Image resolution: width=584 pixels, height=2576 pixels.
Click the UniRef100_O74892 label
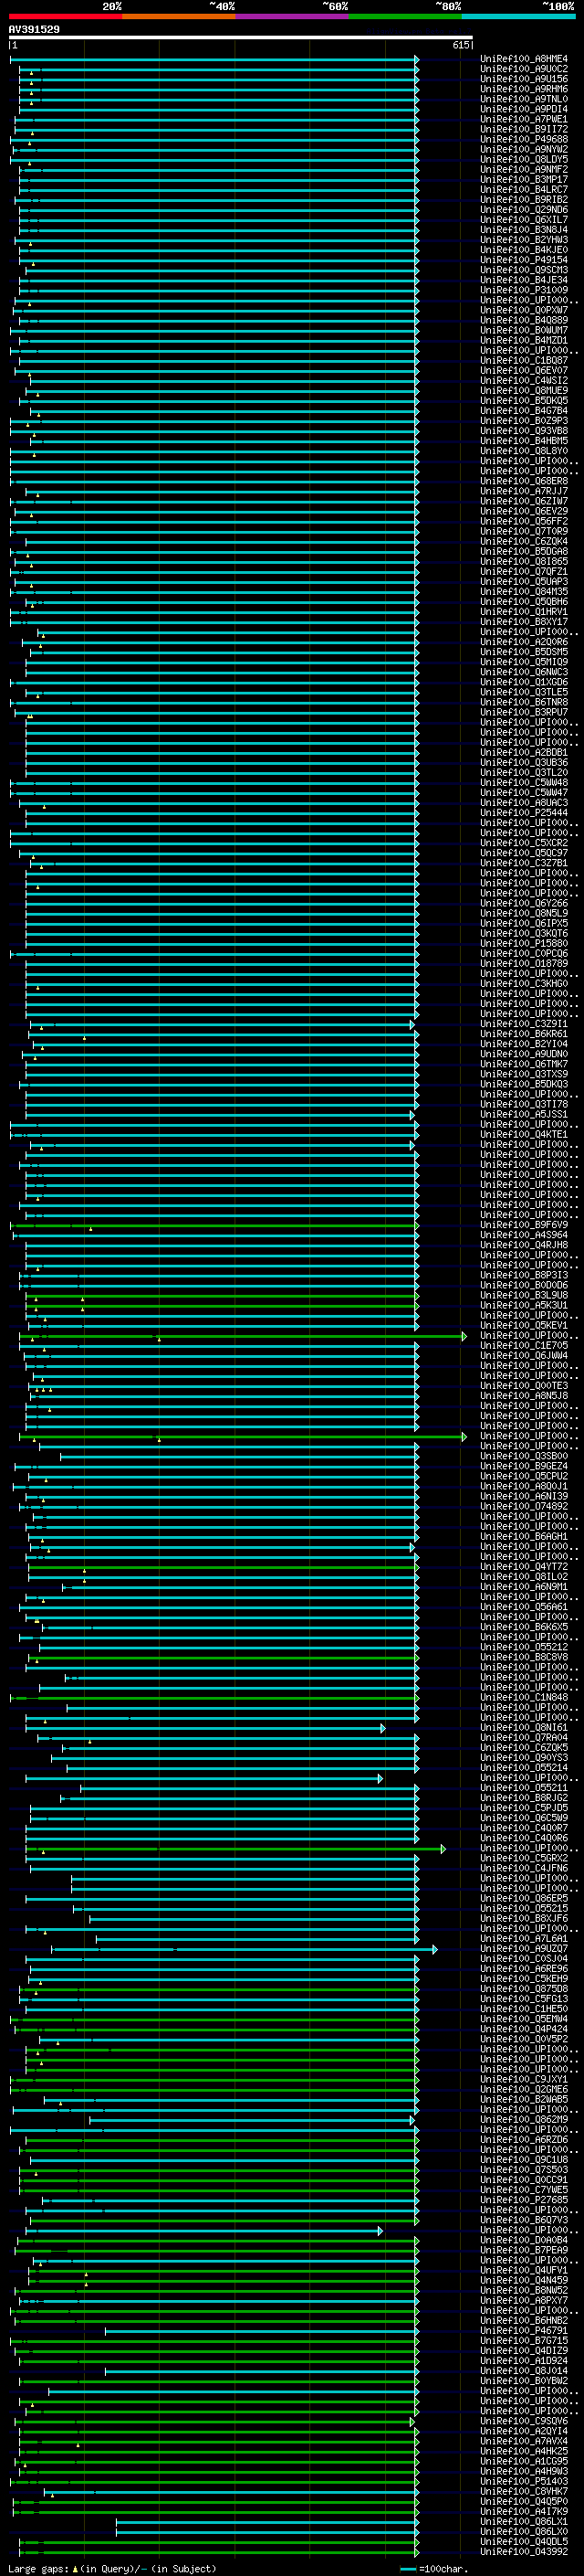click(523, 1506)
